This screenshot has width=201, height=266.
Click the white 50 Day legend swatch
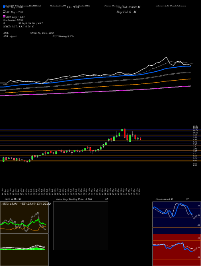click(x=4, y=12)
